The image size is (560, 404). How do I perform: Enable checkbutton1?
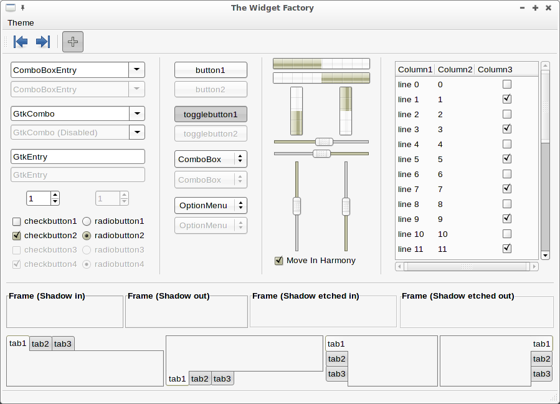pyautogui.click(x=17, y=221)
